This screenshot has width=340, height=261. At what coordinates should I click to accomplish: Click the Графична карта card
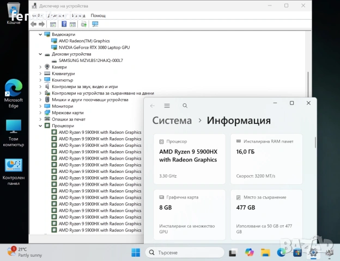pos(190,215)
